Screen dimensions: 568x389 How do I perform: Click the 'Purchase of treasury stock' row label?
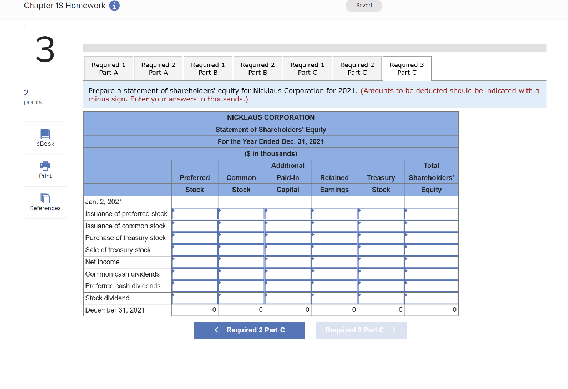point(125,238)
